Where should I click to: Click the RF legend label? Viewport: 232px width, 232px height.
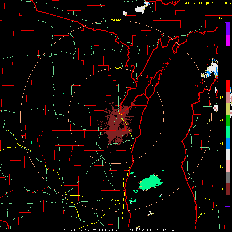tap(221, 29)
